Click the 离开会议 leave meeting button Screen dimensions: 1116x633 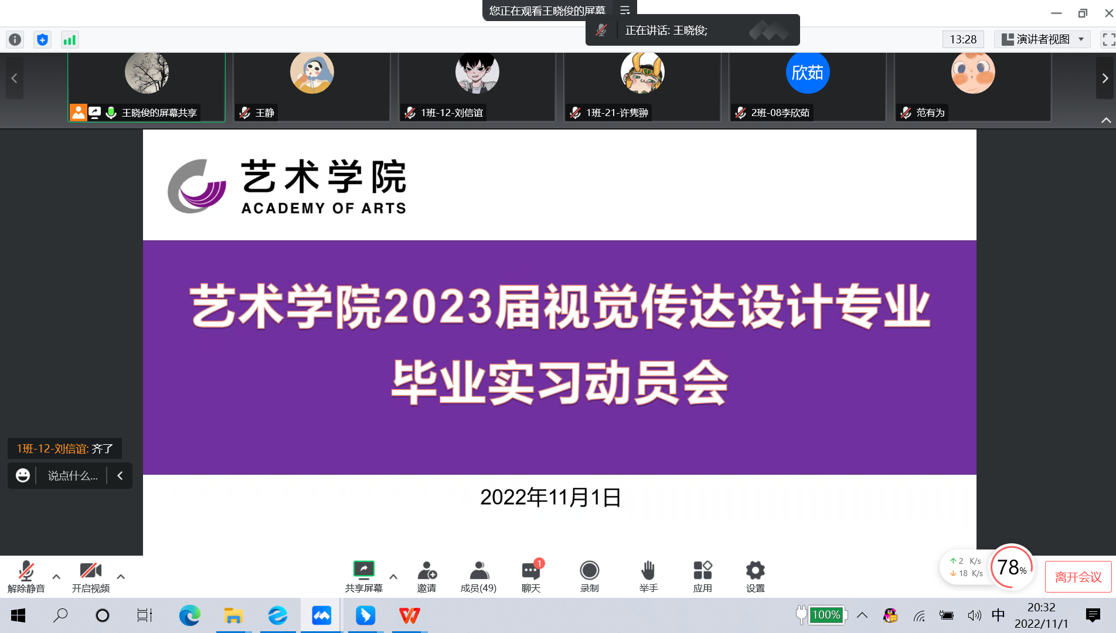(1078, 577)
